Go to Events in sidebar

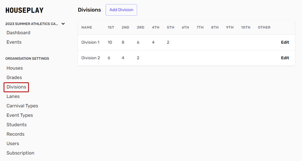click(14, 42)
